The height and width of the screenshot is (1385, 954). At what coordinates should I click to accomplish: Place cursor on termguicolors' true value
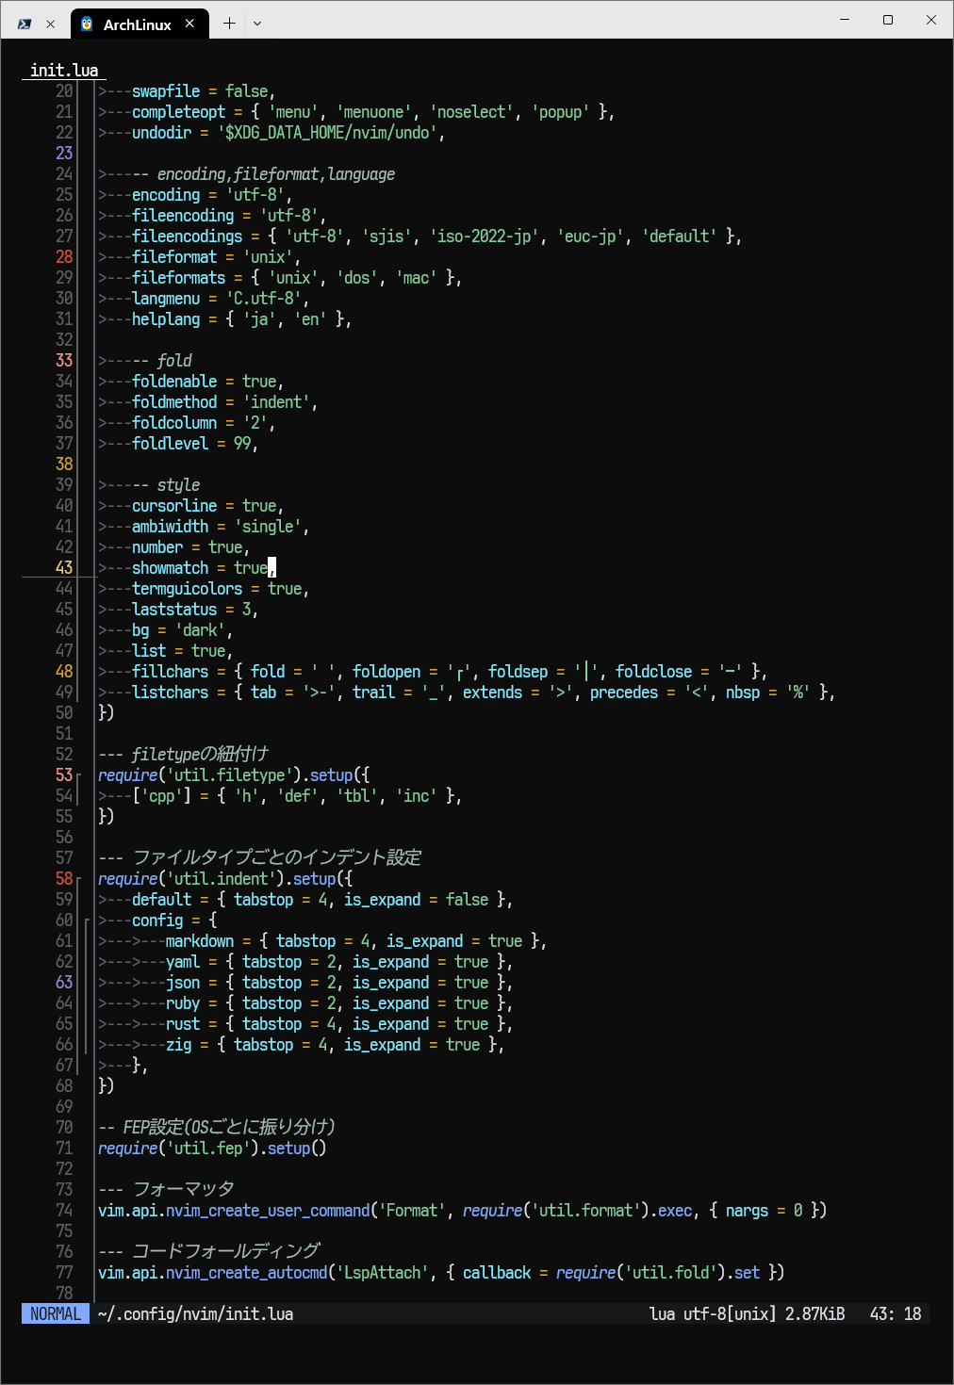point(285,589)
